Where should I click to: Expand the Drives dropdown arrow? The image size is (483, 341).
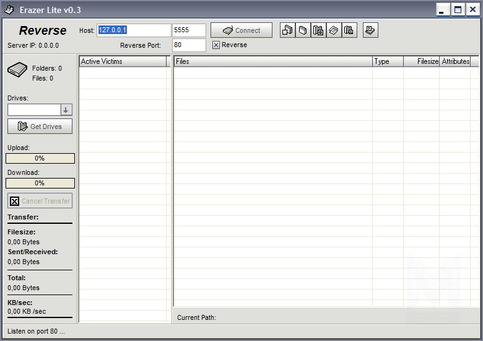click(66, 110)
